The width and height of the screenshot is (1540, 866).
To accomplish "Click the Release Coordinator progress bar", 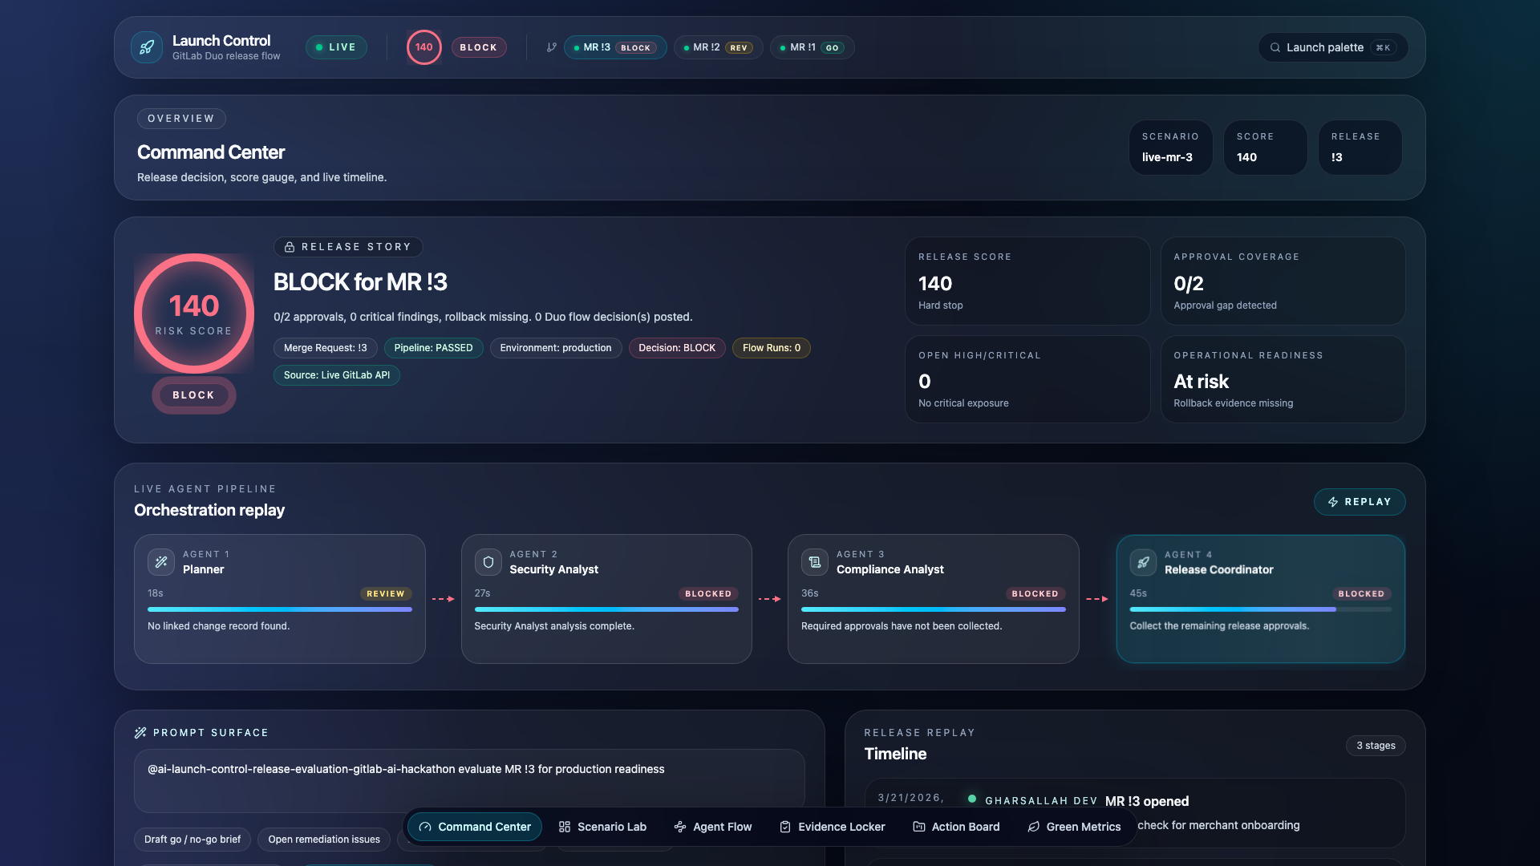I will click(1260, 609).
